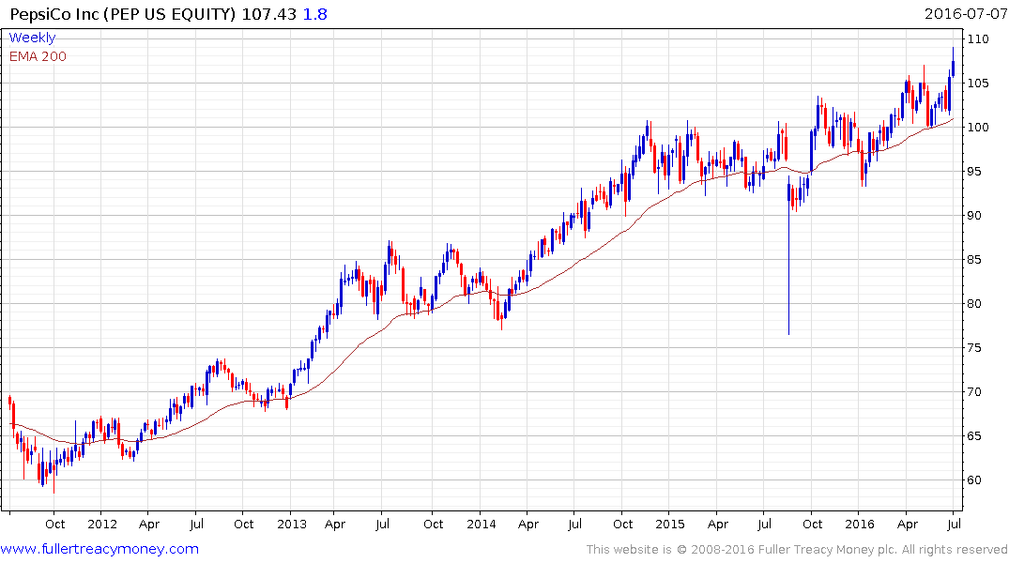Click the 2012 year axis label
This screenshot has width=1009, height=563.
[102, 524]
